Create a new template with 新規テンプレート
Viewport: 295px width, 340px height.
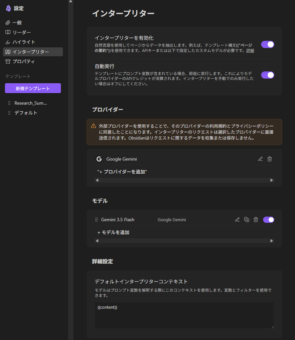pyautogui.click(x=33, y=88)
